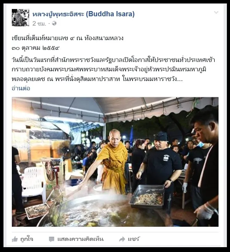Click the date line '๓๐ ตุลาคม ๒๕๕๙'
230x252 pixels.
(36, 48)
